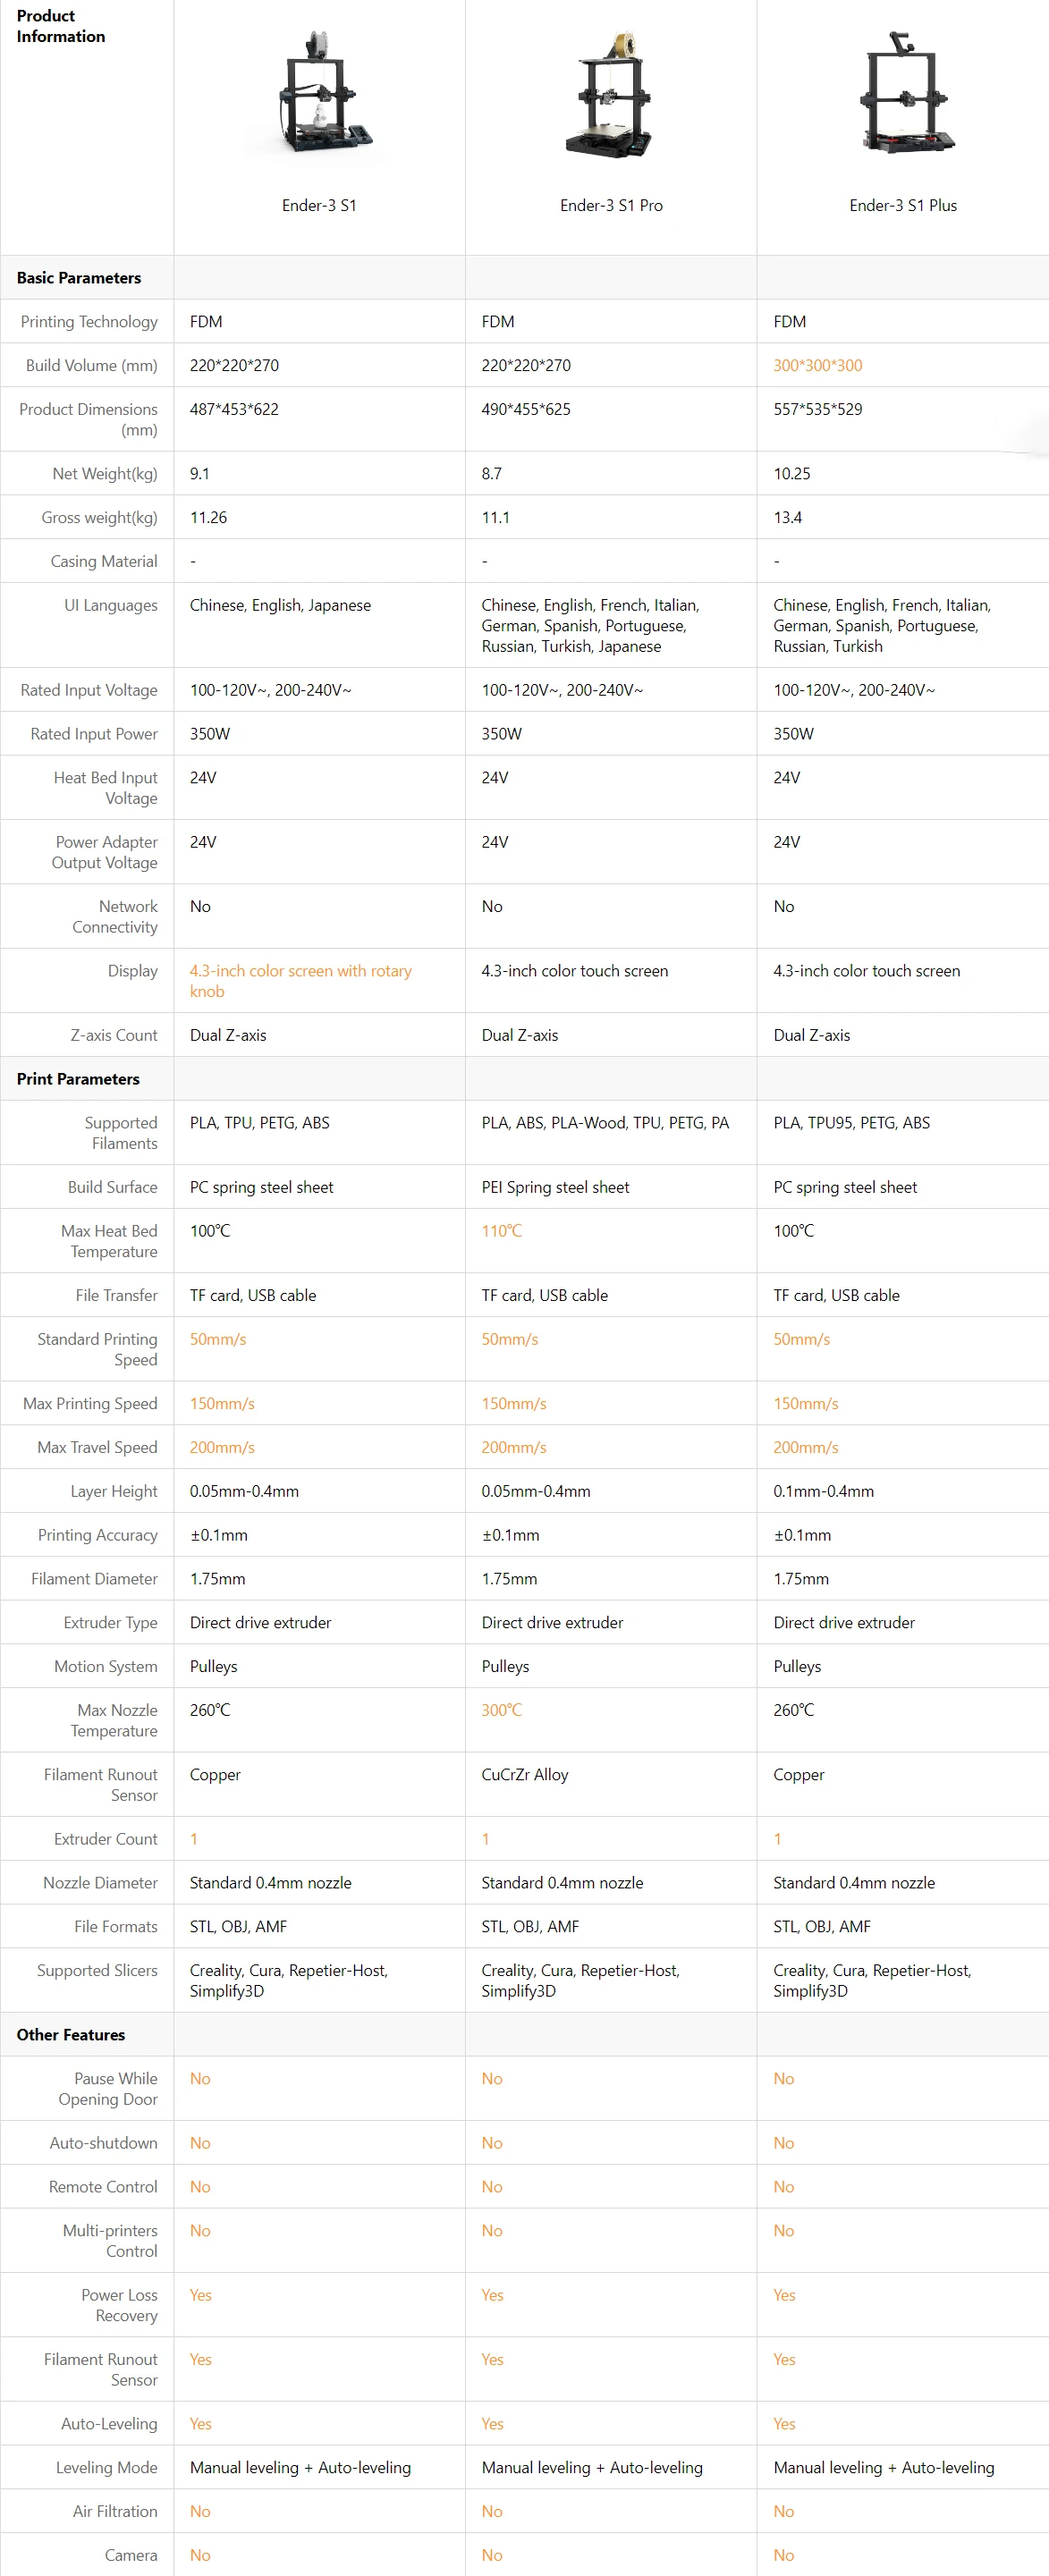
Task: Open the Ender-3 S1 product name link
Action: tap(319, 205)
